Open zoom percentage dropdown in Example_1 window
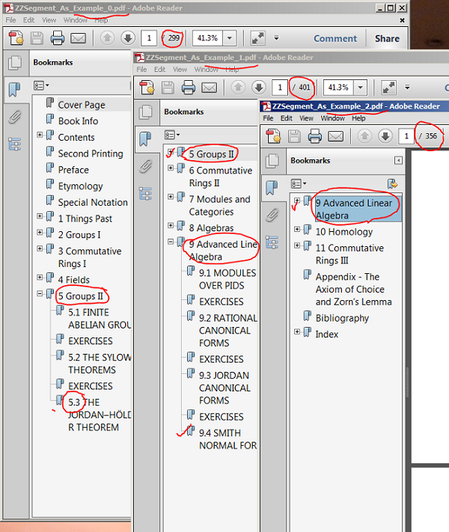Screen dimensions: 449x532 (361, 88)
